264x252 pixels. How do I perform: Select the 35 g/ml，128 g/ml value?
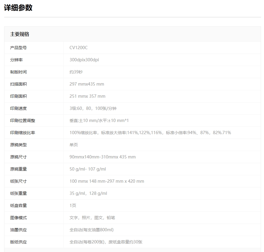click(88, 194)
